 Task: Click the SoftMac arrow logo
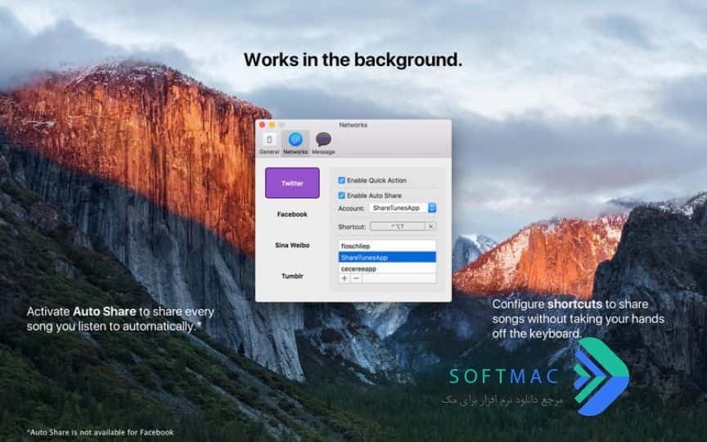601,377
